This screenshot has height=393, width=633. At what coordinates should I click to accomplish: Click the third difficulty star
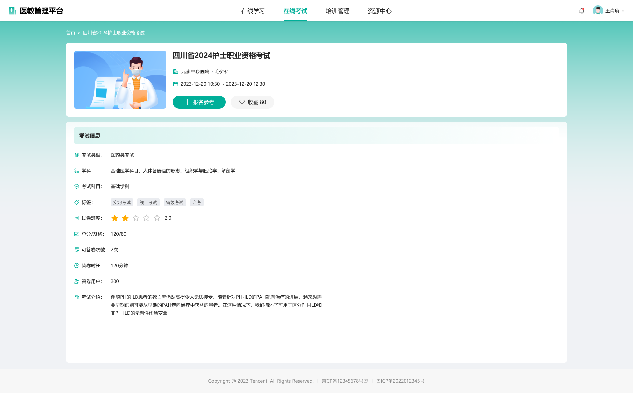(136, 218)
